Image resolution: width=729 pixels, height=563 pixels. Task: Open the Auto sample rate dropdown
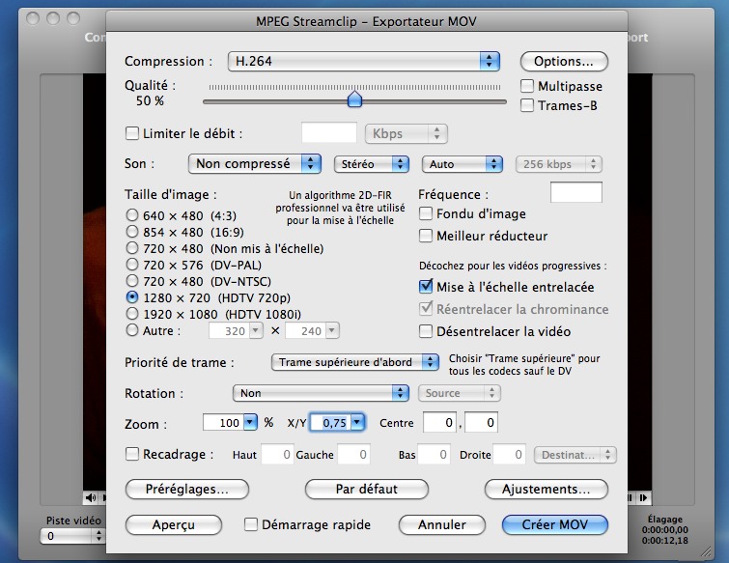point(463,164)
